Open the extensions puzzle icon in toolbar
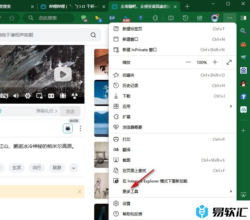The height and width of the screenshot is (220, 250). (x=155, y=18)
